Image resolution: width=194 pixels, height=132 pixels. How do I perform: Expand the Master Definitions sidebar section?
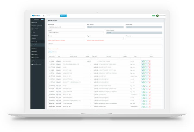click(37, 64)
